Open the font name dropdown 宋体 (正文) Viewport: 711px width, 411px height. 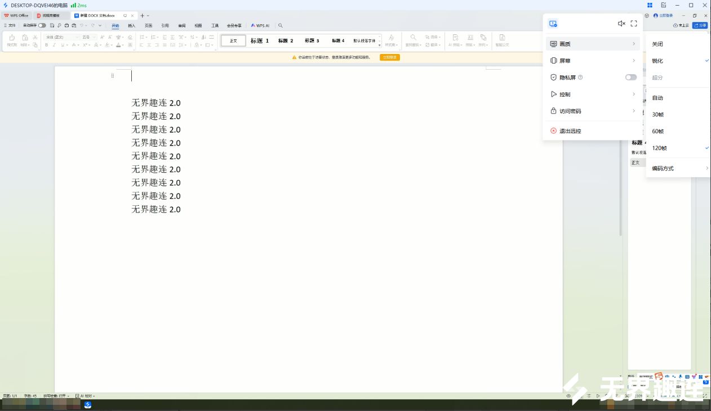(x=61, y=37)
